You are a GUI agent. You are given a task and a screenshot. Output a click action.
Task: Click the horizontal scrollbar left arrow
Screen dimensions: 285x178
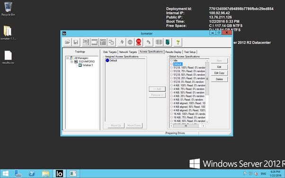click(171, 125)
